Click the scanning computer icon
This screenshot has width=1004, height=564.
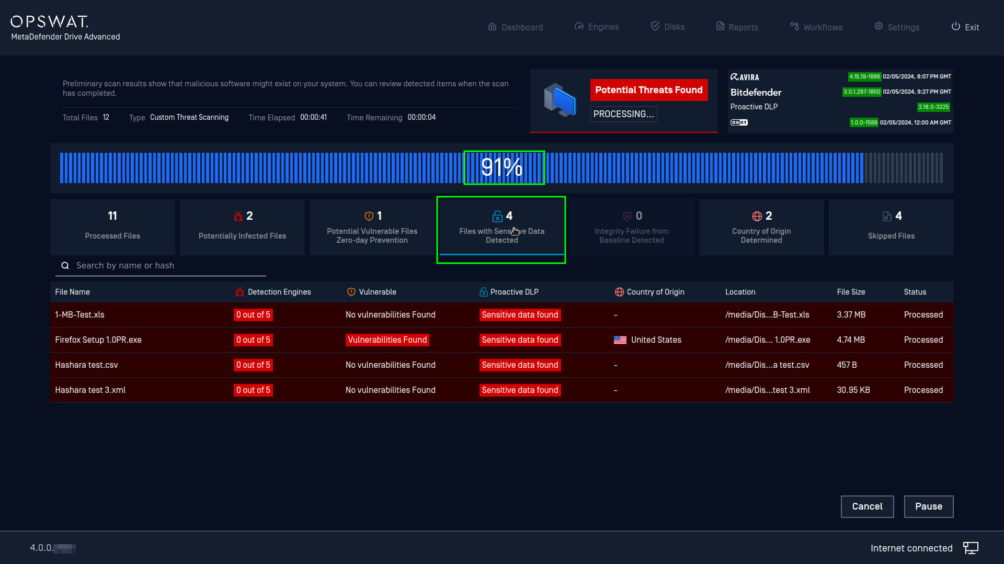[560, 100]
